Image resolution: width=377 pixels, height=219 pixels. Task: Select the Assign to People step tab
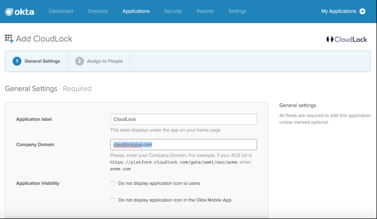99,61
